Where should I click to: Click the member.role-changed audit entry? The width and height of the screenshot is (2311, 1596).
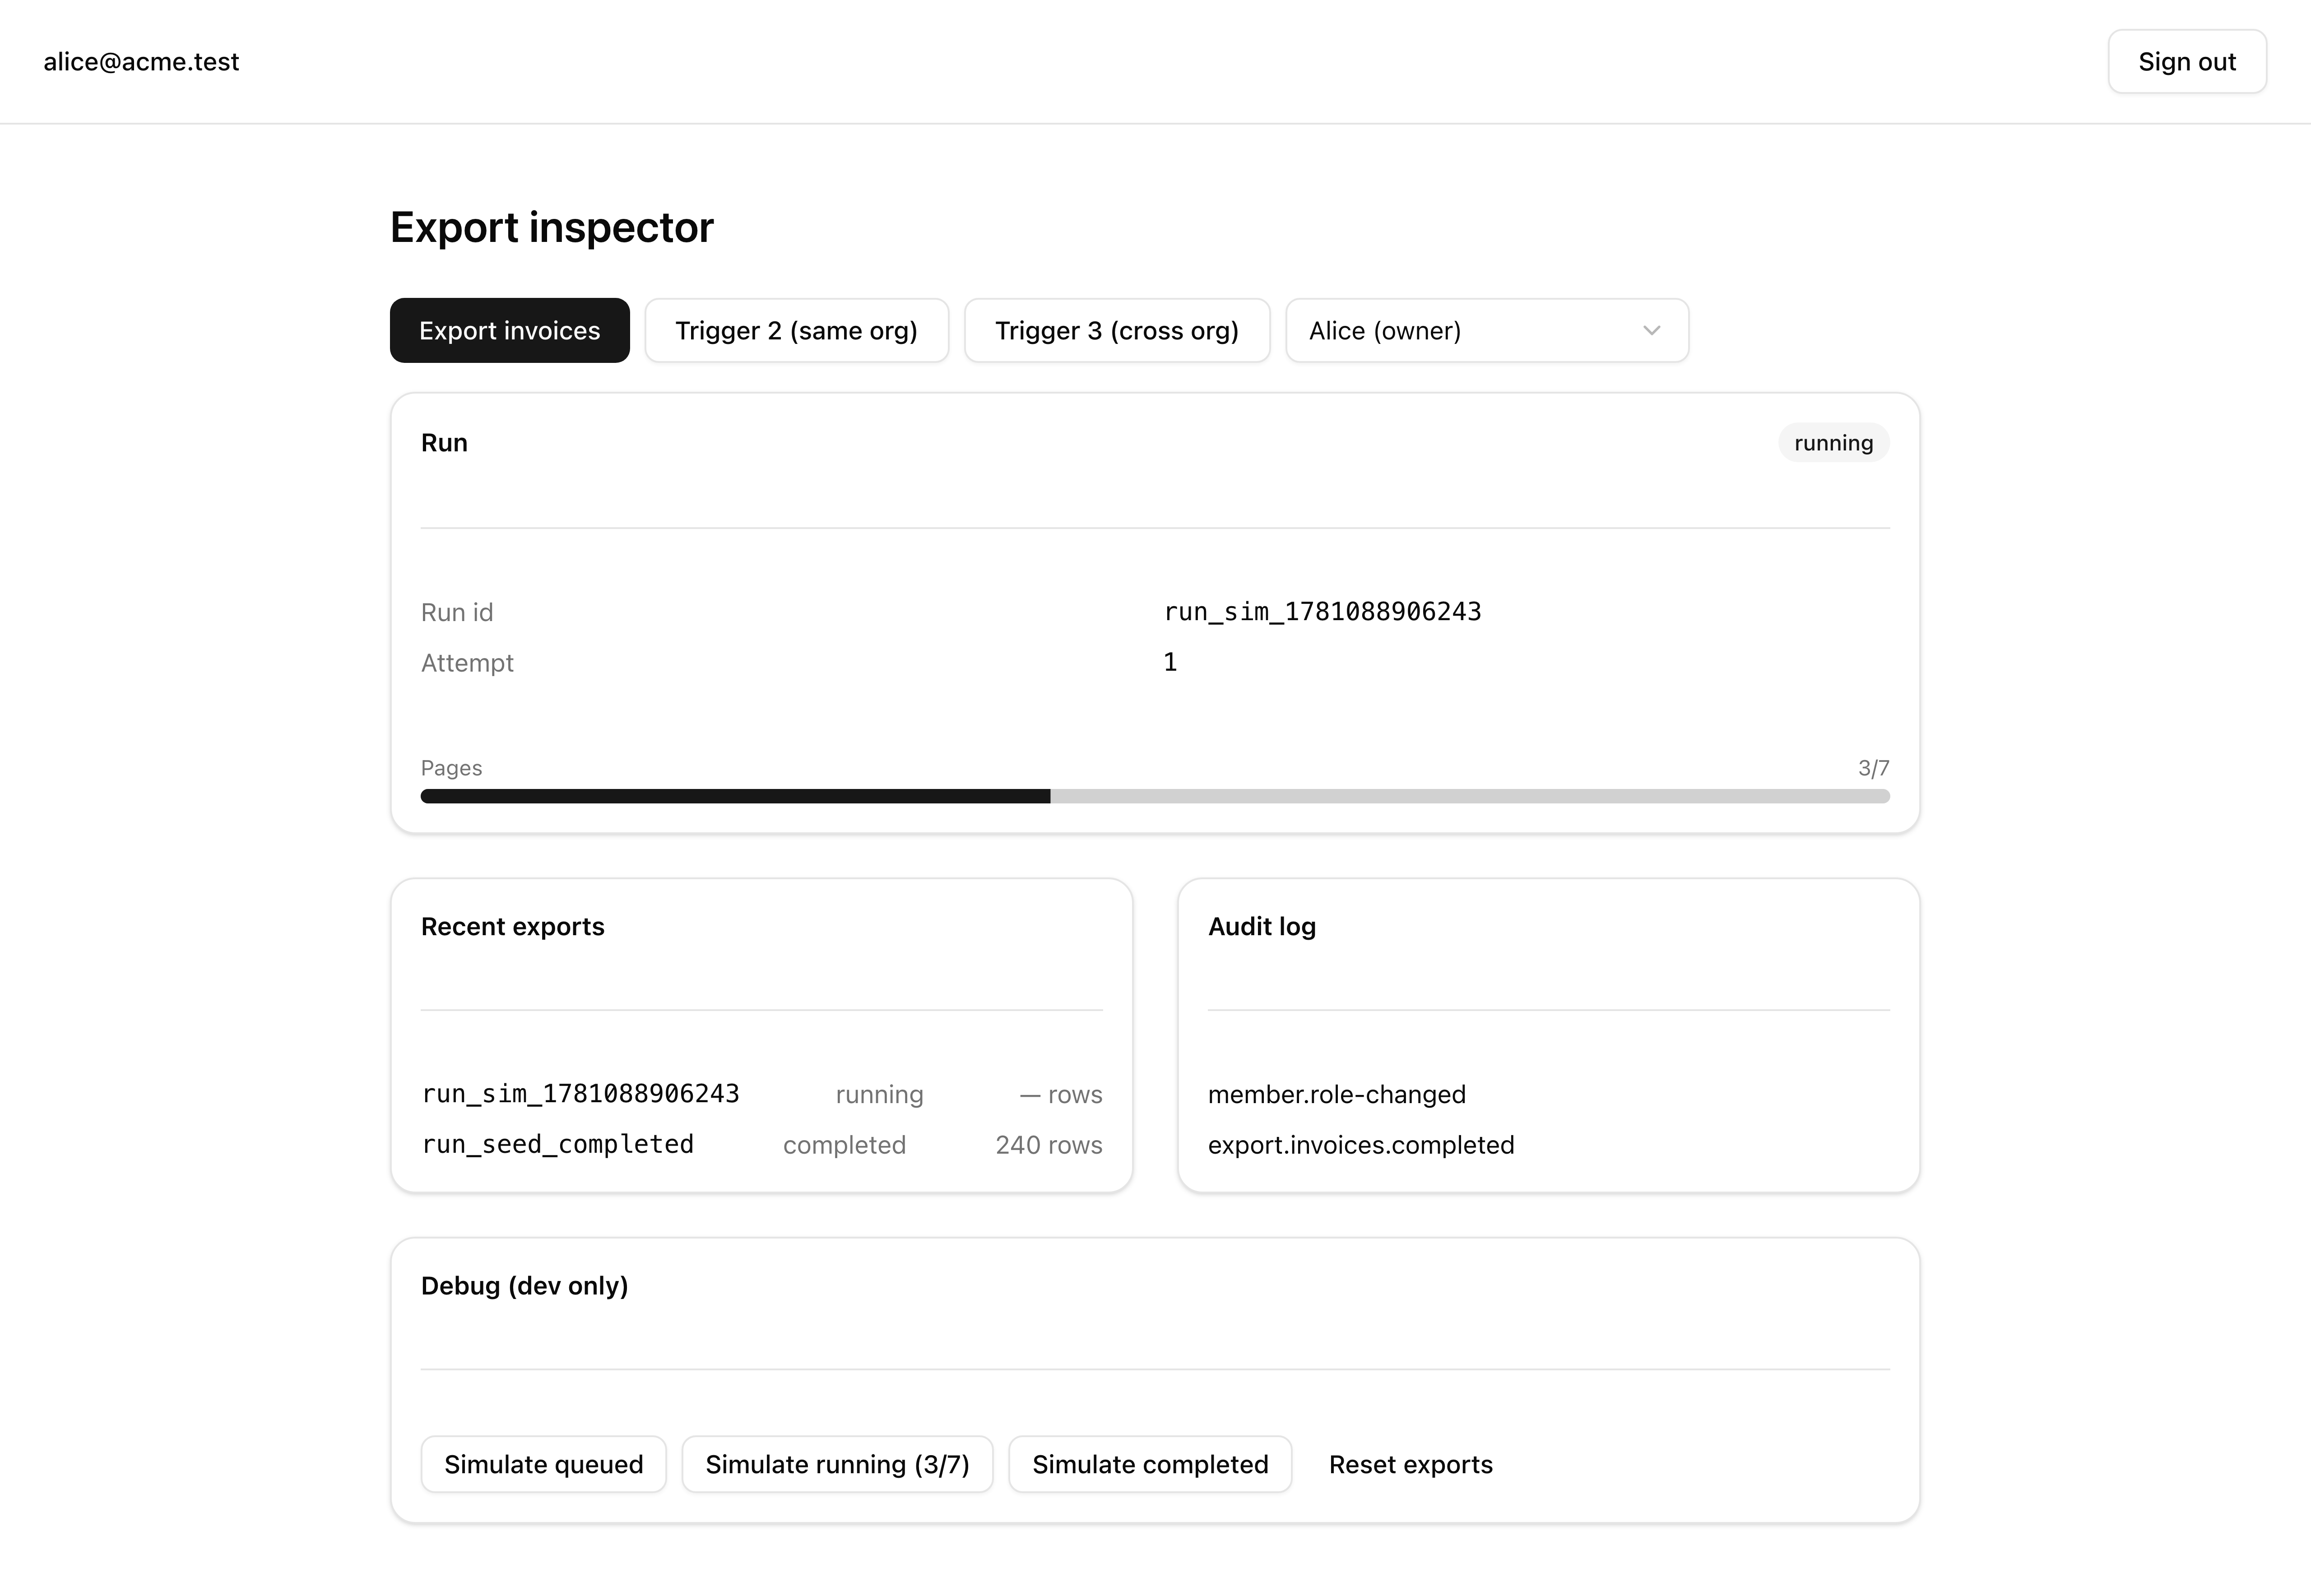point(1336,1094)
